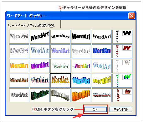Select the highlighted orange-brown gradient WordArt style
Viewport: 144px width, 122px height.
[x=60, y=81]
